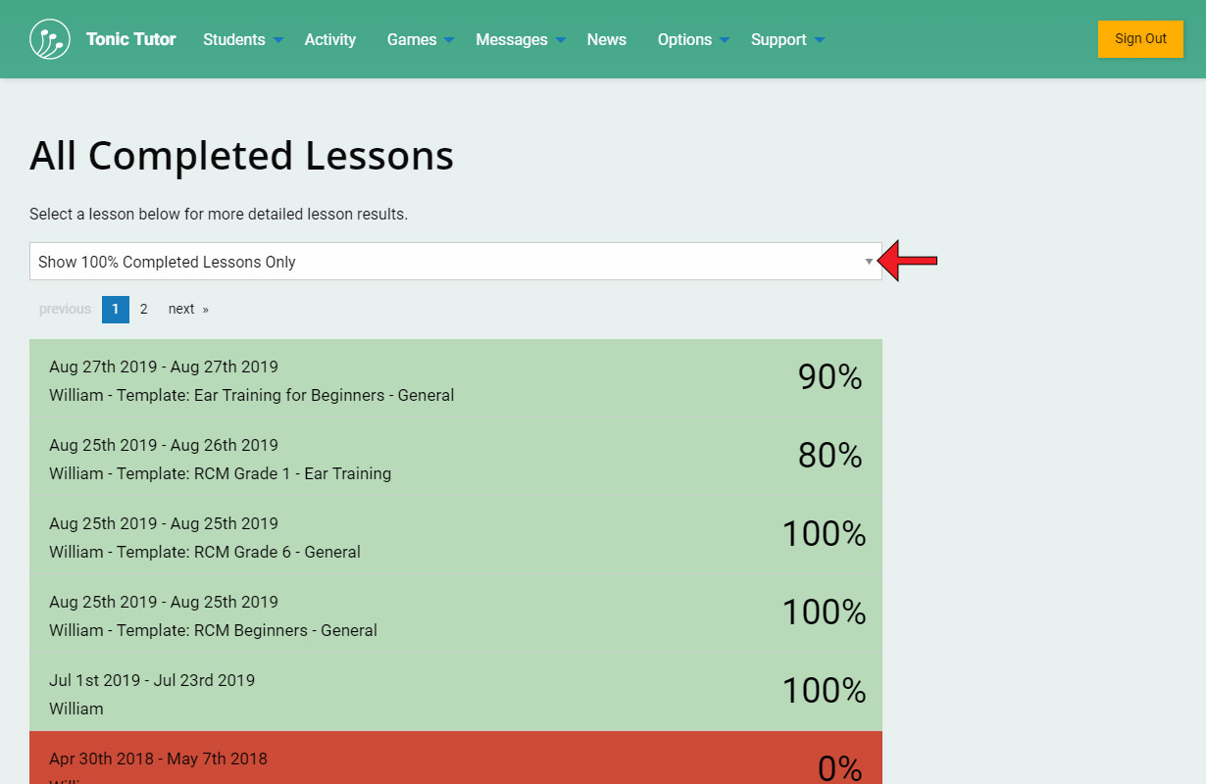This screenshot has width=1206, height=784.
Task: Click the Sign Out button
Action: pyautogui.click(x=1140, y=39)
